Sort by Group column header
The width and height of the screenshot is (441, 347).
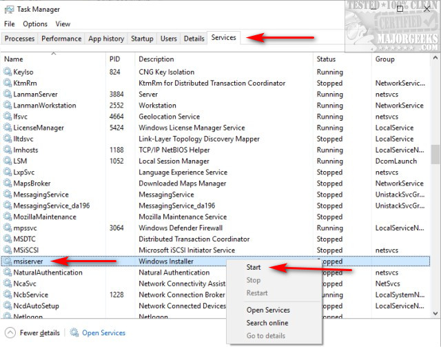[401, 59]
